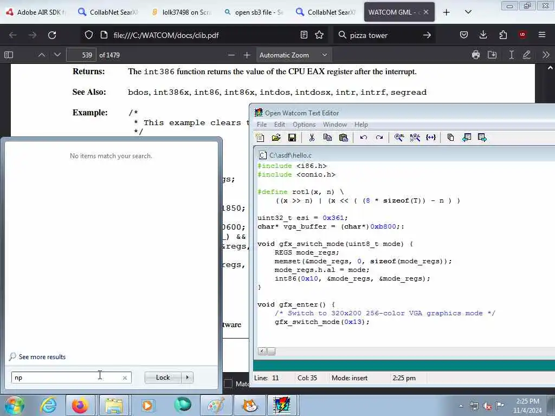Screen dimensions: 555x416
Task: Click next error icon in editor toolbar
Action: pyautogui.click(x=482, y=138)
